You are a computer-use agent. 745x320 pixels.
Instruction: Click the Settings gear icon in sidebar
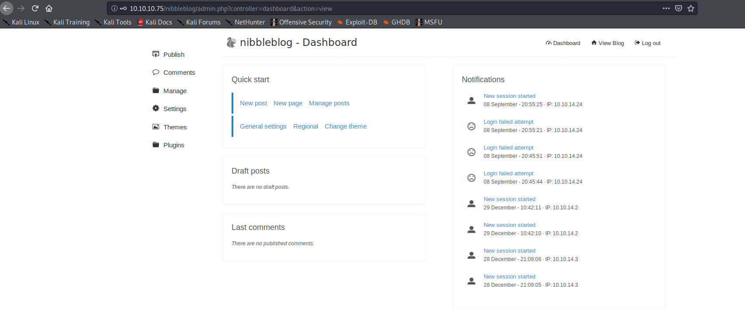tap(156, 108)
